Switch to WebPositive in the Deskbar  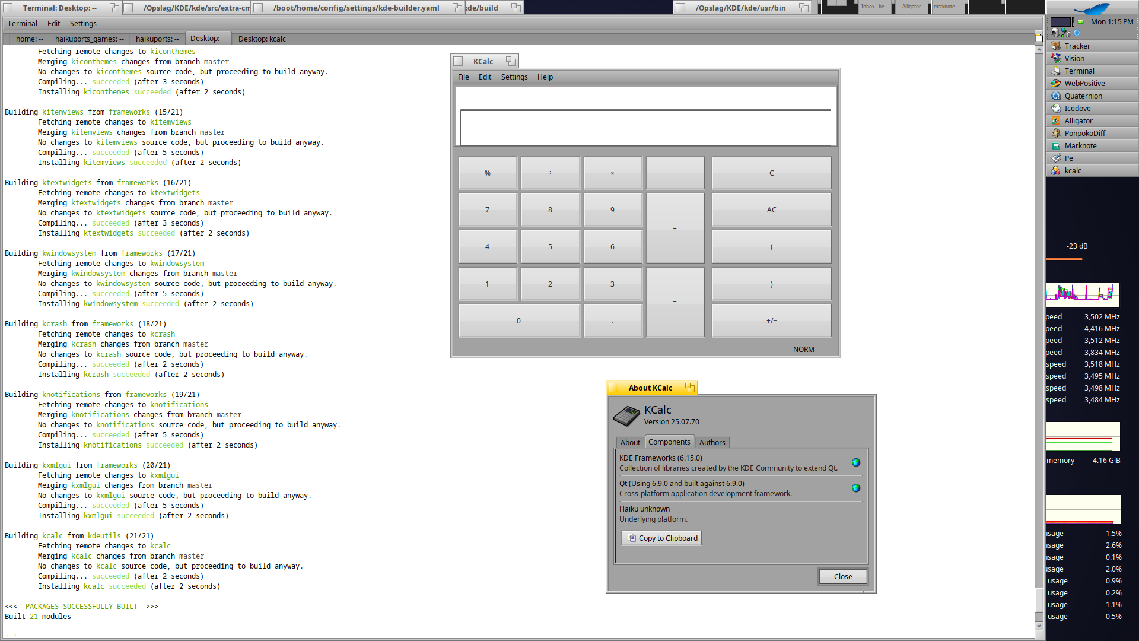pyautogui.click(x=1084, y=83)
